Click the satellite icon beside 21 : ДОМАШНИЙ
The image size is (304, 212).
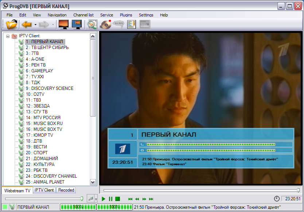point(21,159)
